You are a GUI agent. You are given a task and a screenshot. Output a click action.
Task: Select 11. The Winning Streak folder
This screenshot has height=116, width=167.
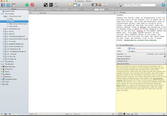(x=17, y=51)
